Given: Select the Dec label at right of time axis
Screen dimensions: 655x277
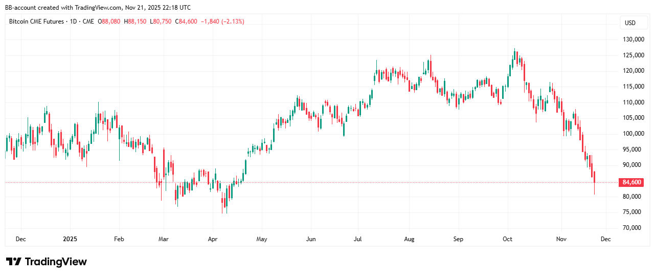Looking at the screenshot, I should 606,239.
